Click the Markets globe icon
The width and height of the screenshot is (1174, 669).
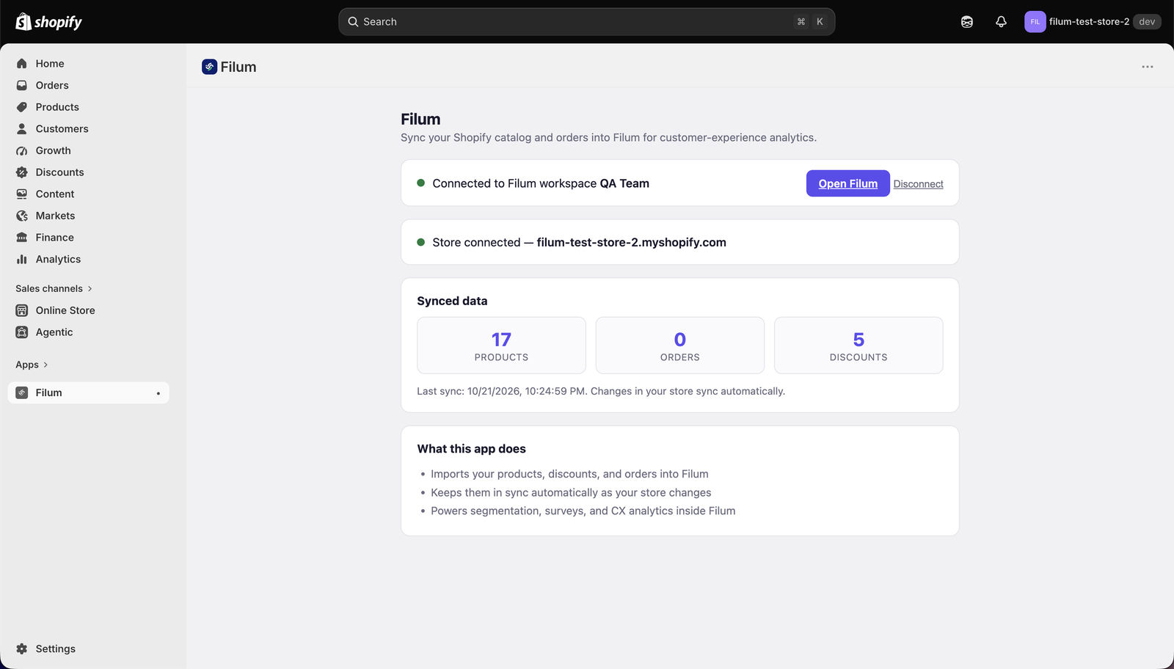click(22, 216)
